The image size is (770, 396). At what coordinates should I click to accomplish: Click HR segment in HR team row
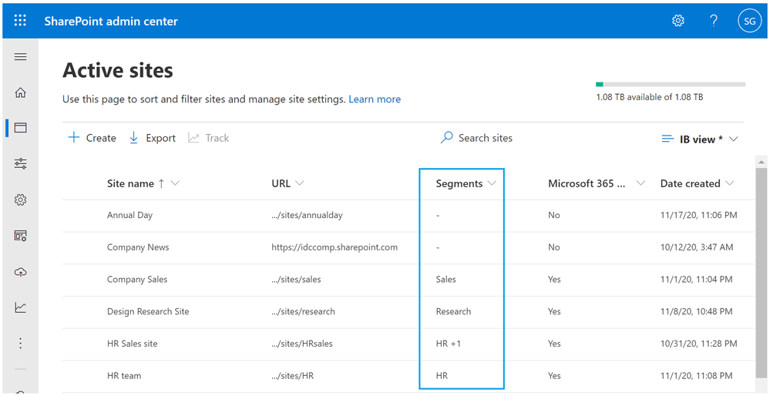click(442, 376)
